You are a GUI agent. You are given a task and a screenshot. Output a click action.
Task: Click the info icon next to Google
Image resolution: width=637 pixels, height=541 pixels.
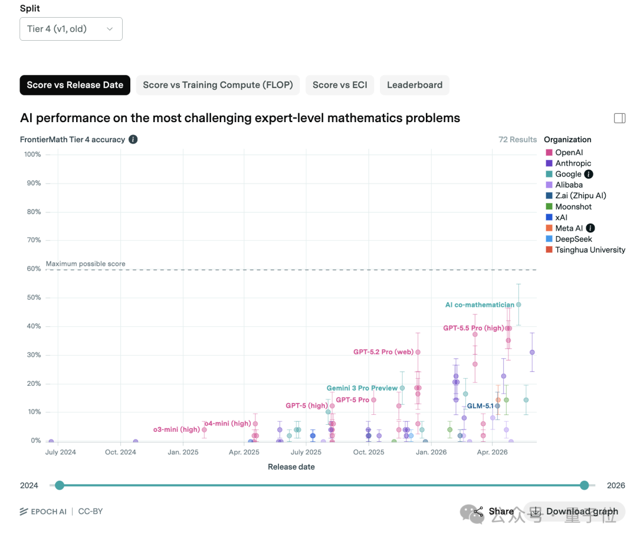[589, 174]
